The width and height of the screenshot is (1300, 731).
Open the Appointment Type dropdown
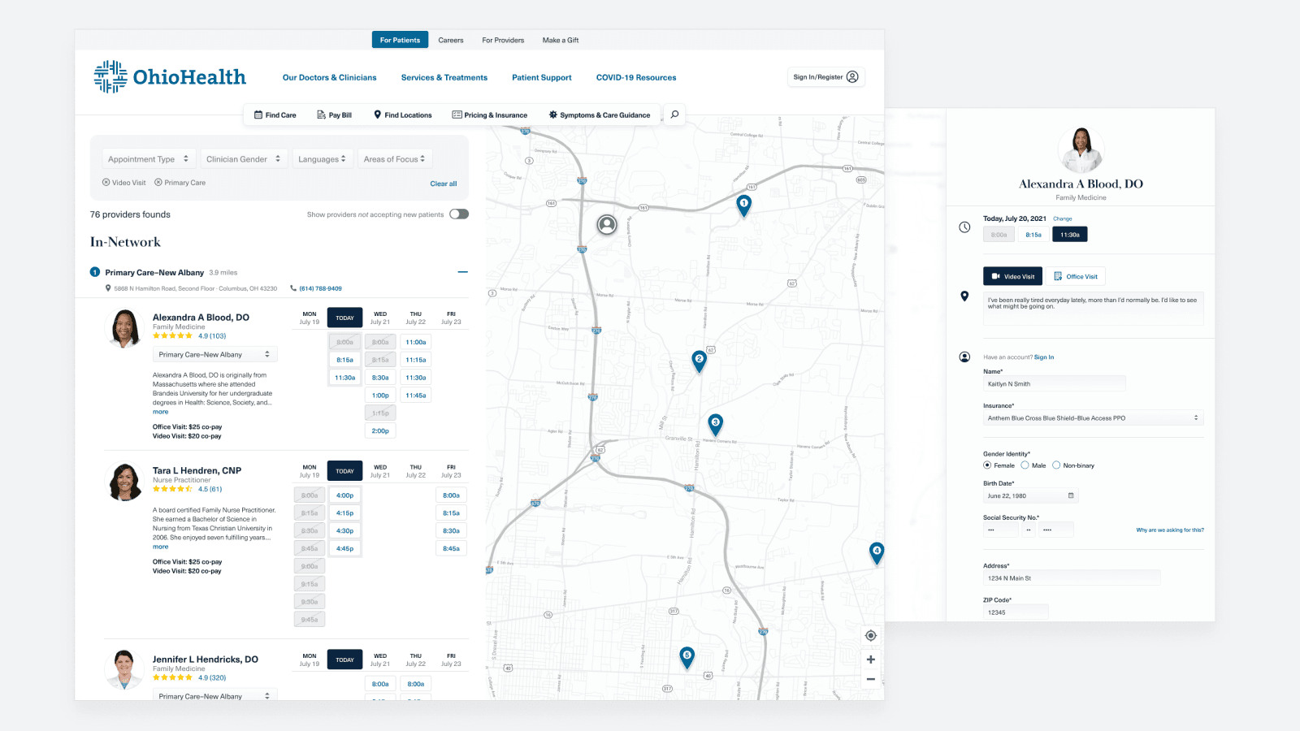point(149,159)
